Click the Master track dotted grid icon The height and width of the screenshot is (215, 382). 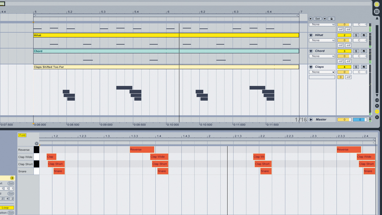(370, 119)
